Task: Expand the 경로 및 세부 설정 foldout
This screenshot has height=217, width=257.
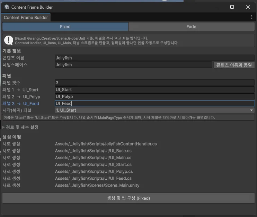Action: coord(20,127)
